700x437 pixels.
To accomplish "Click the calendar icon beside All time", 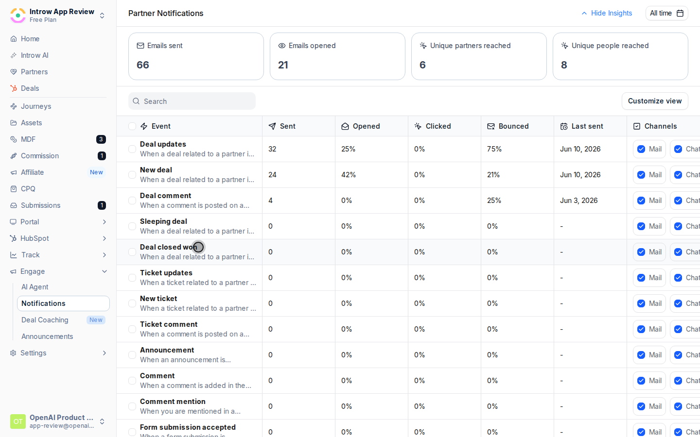I will click(680, 13).
